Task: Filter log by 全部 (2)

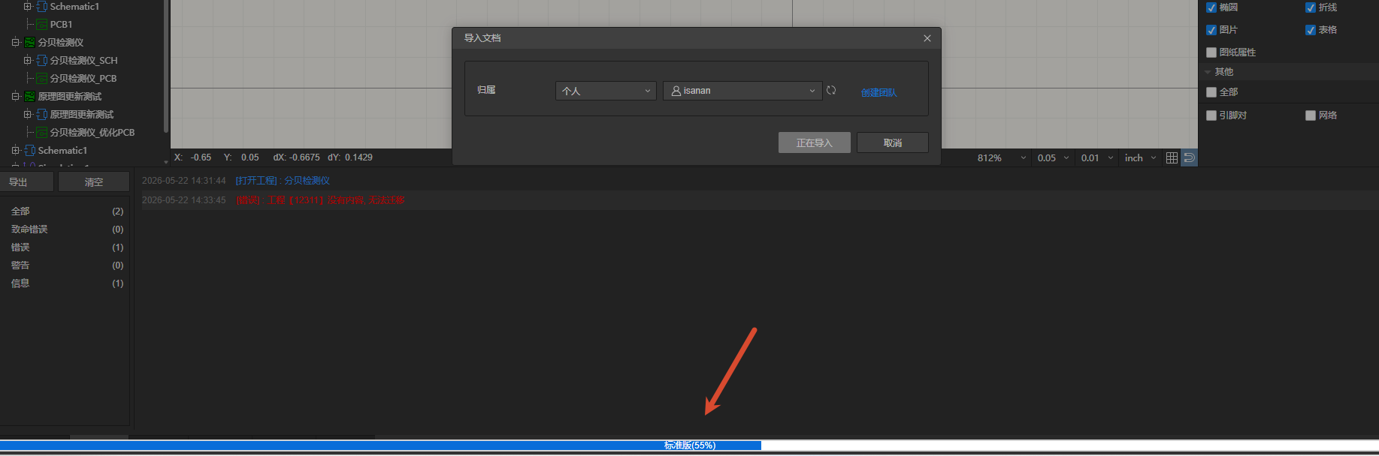Action: point(66,211)
